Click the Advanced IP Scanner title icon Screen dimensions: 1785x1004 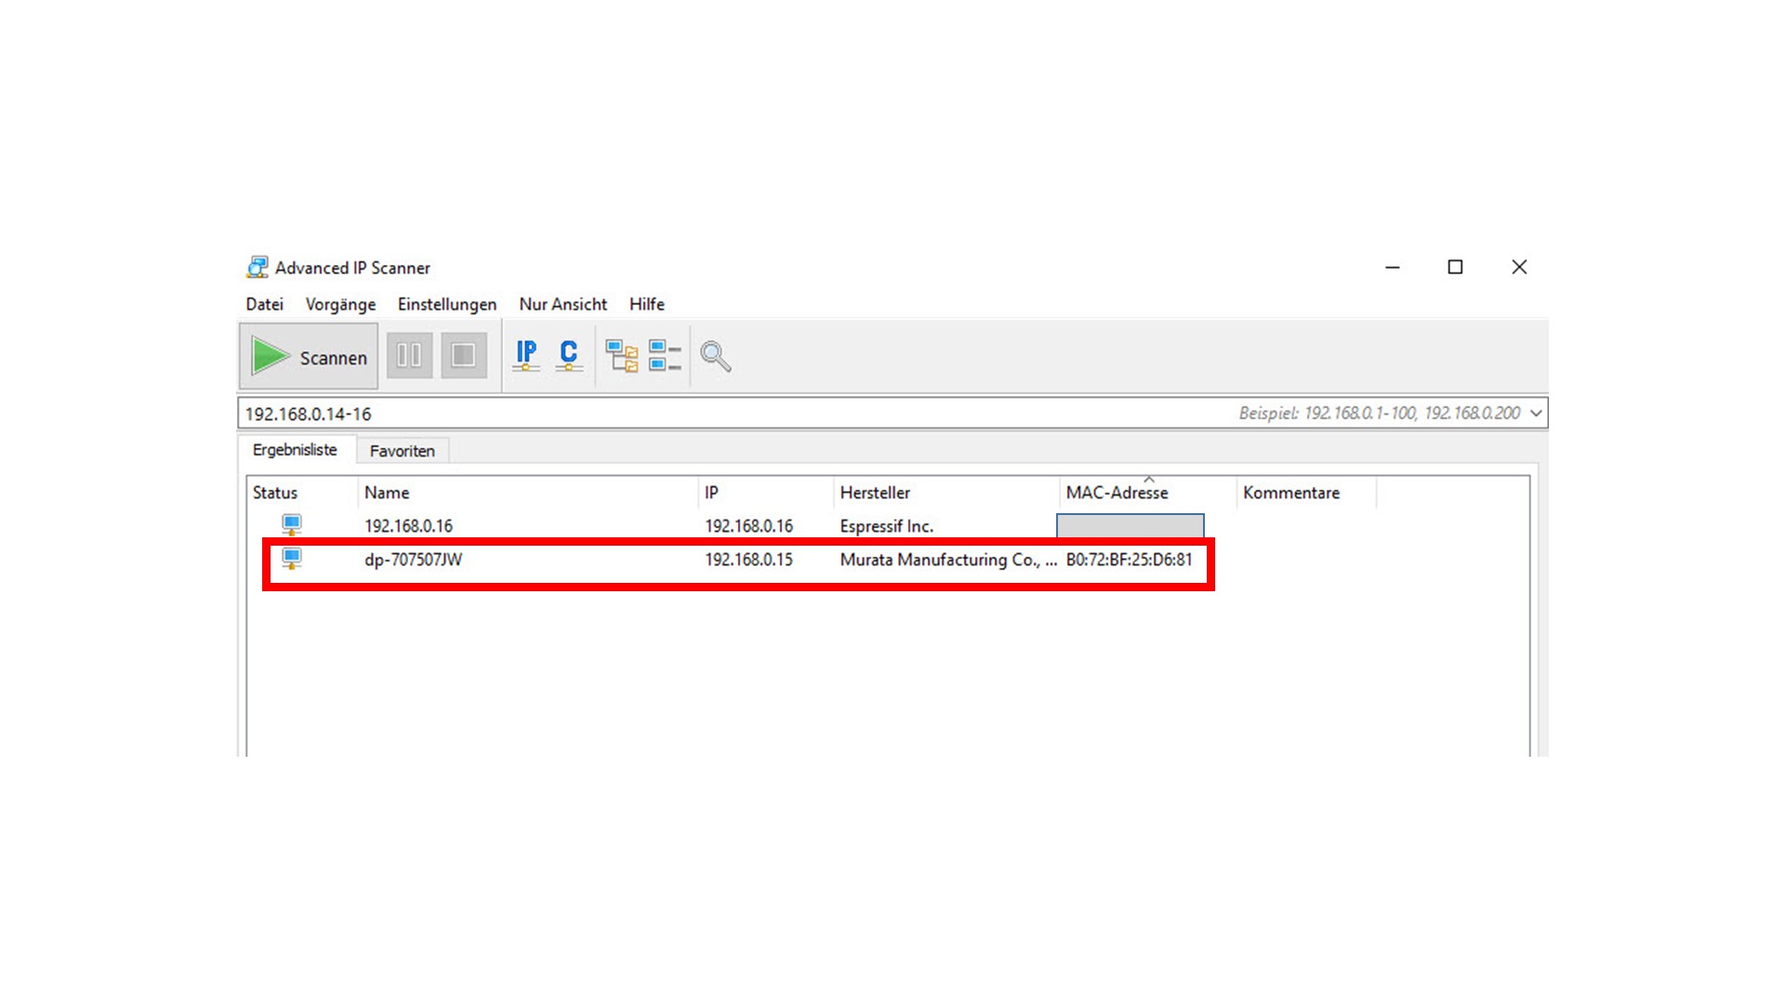coord(258,268)
